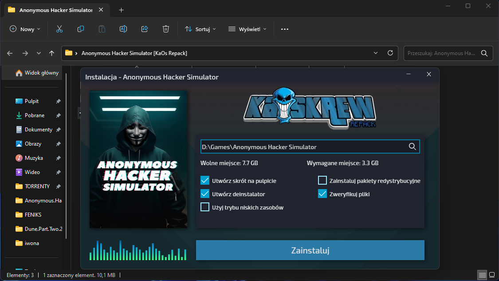This screenshot has width=499, height=281.
Task: Open Pulpit in sidebar
Action: tap(32, 101)
